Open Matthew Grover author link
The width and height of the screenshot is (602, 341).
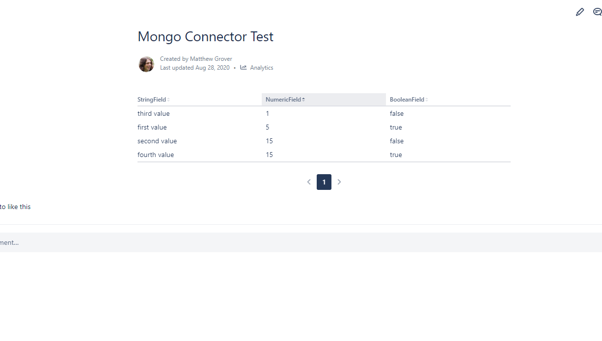coord(211,59)
